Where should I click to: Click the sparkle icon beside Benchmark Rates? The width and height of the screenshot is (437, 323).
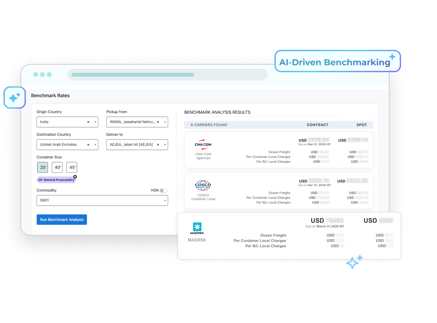(x=15, y=97)
